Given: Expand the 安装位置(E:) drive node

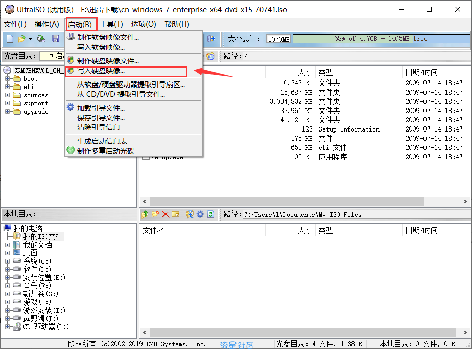Looking at the screenshot, I should coord(7,277).
